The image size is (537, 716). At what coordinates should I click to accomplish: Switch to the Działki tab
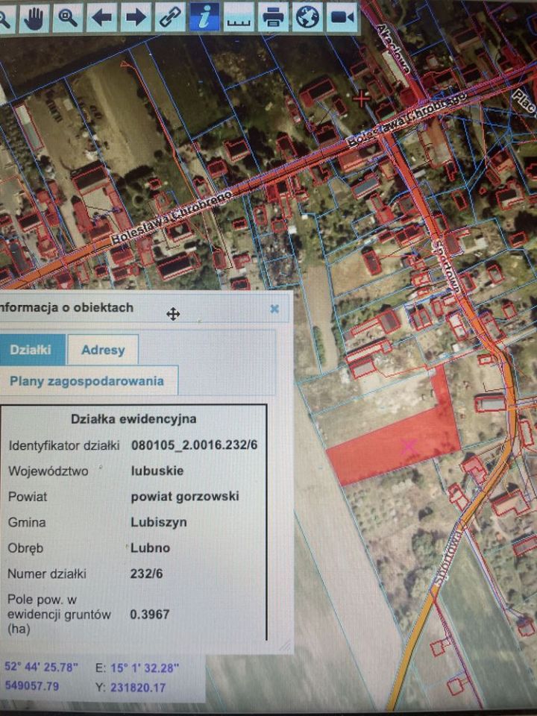coord(32,350)
